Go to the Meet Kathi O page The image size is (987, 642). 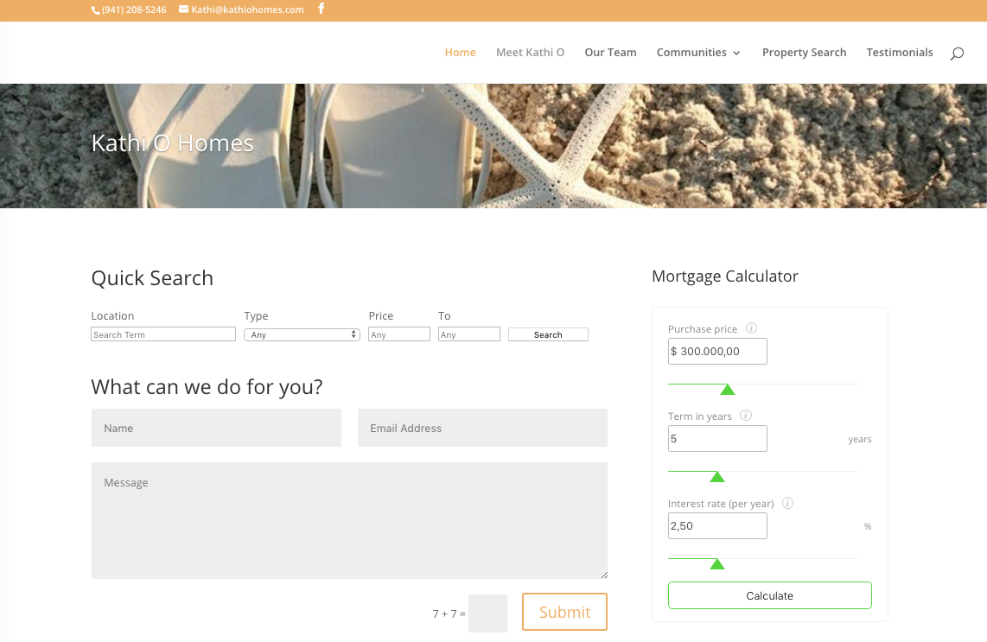coord(530,53)
